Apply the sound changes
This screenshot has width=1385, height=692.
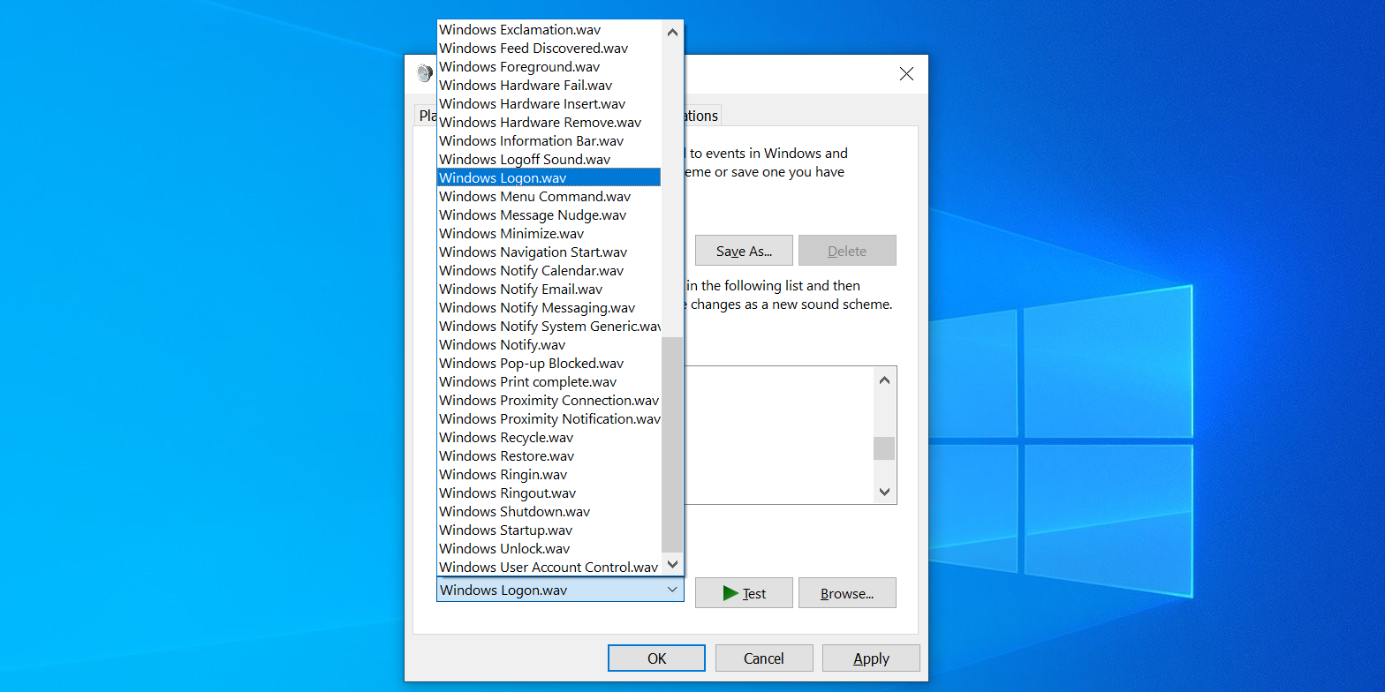(871, 658)
